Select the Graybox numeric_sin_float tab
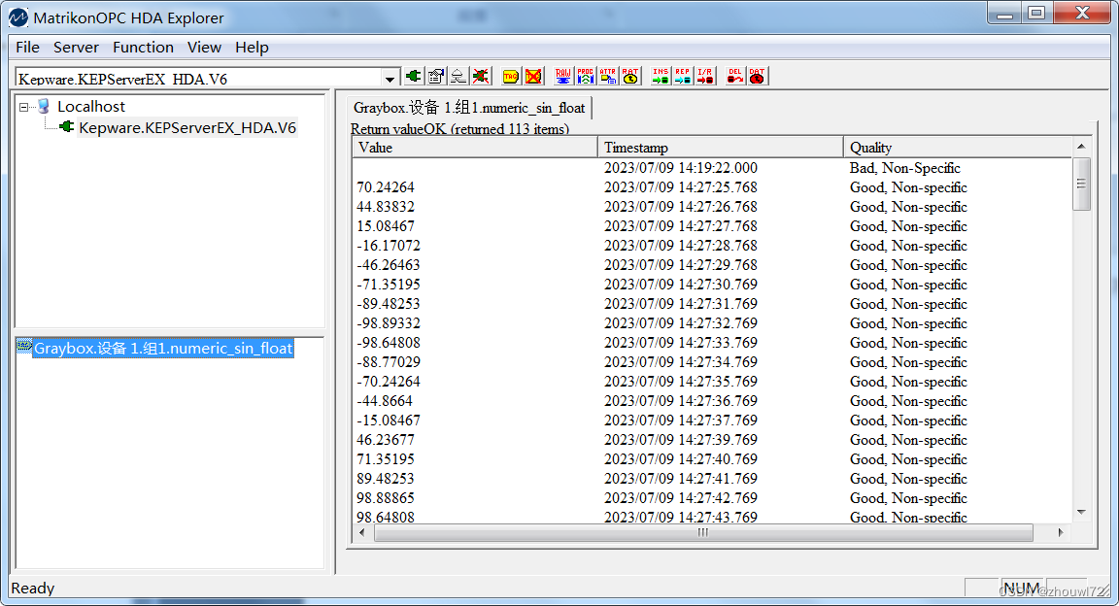 pos(469,108)
